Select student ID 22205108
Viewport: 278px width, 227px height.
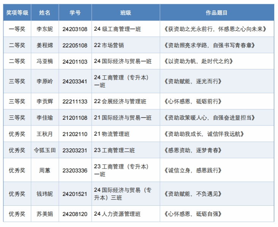click(x=75, y=45)
